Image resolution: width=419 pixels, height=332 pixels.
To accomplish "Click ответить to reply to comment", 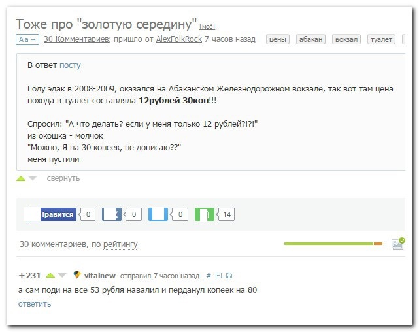I will [x=35, y=303].
